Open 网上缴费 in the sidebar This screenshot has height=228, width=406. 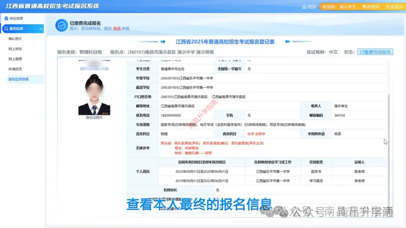click(x=15, y=59)
